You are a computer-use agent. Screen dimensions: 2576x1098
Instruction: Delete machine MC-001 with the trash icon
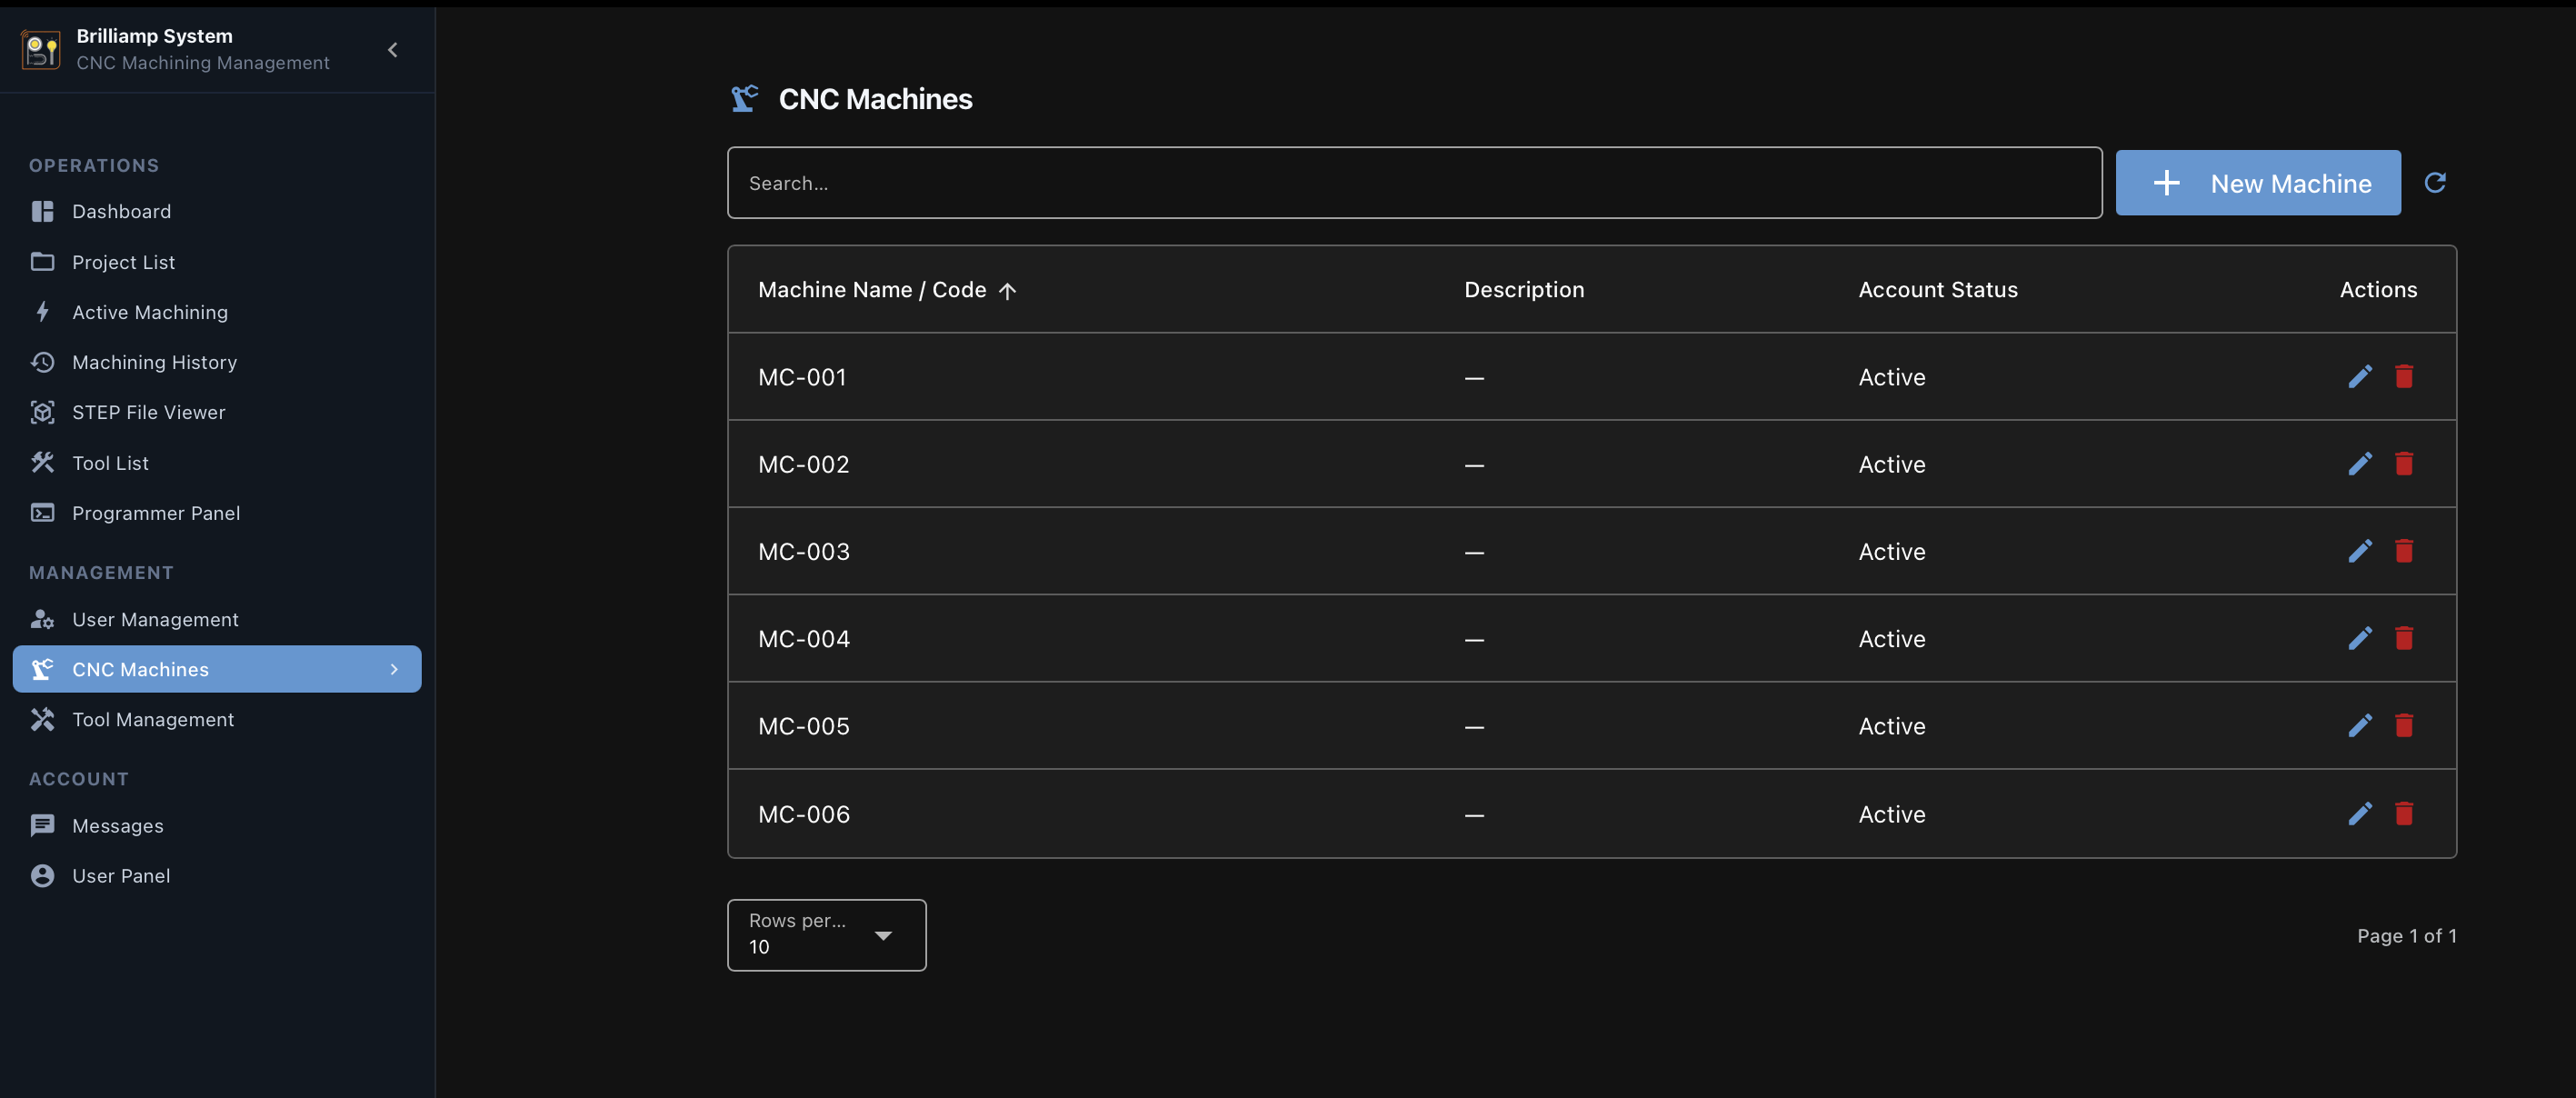pyautogui.click(x=2404, y=377)
